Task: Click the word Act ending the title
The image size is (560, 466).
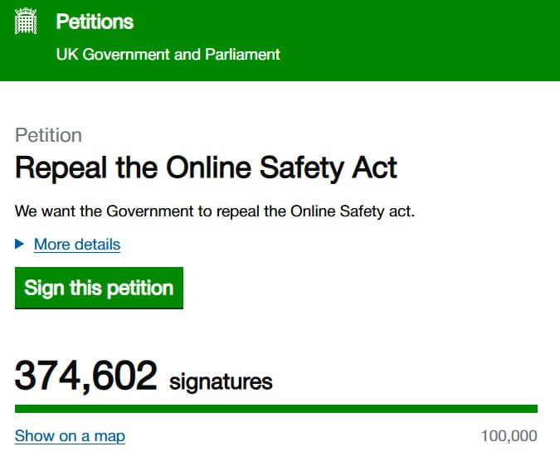Action: (373, 168)
